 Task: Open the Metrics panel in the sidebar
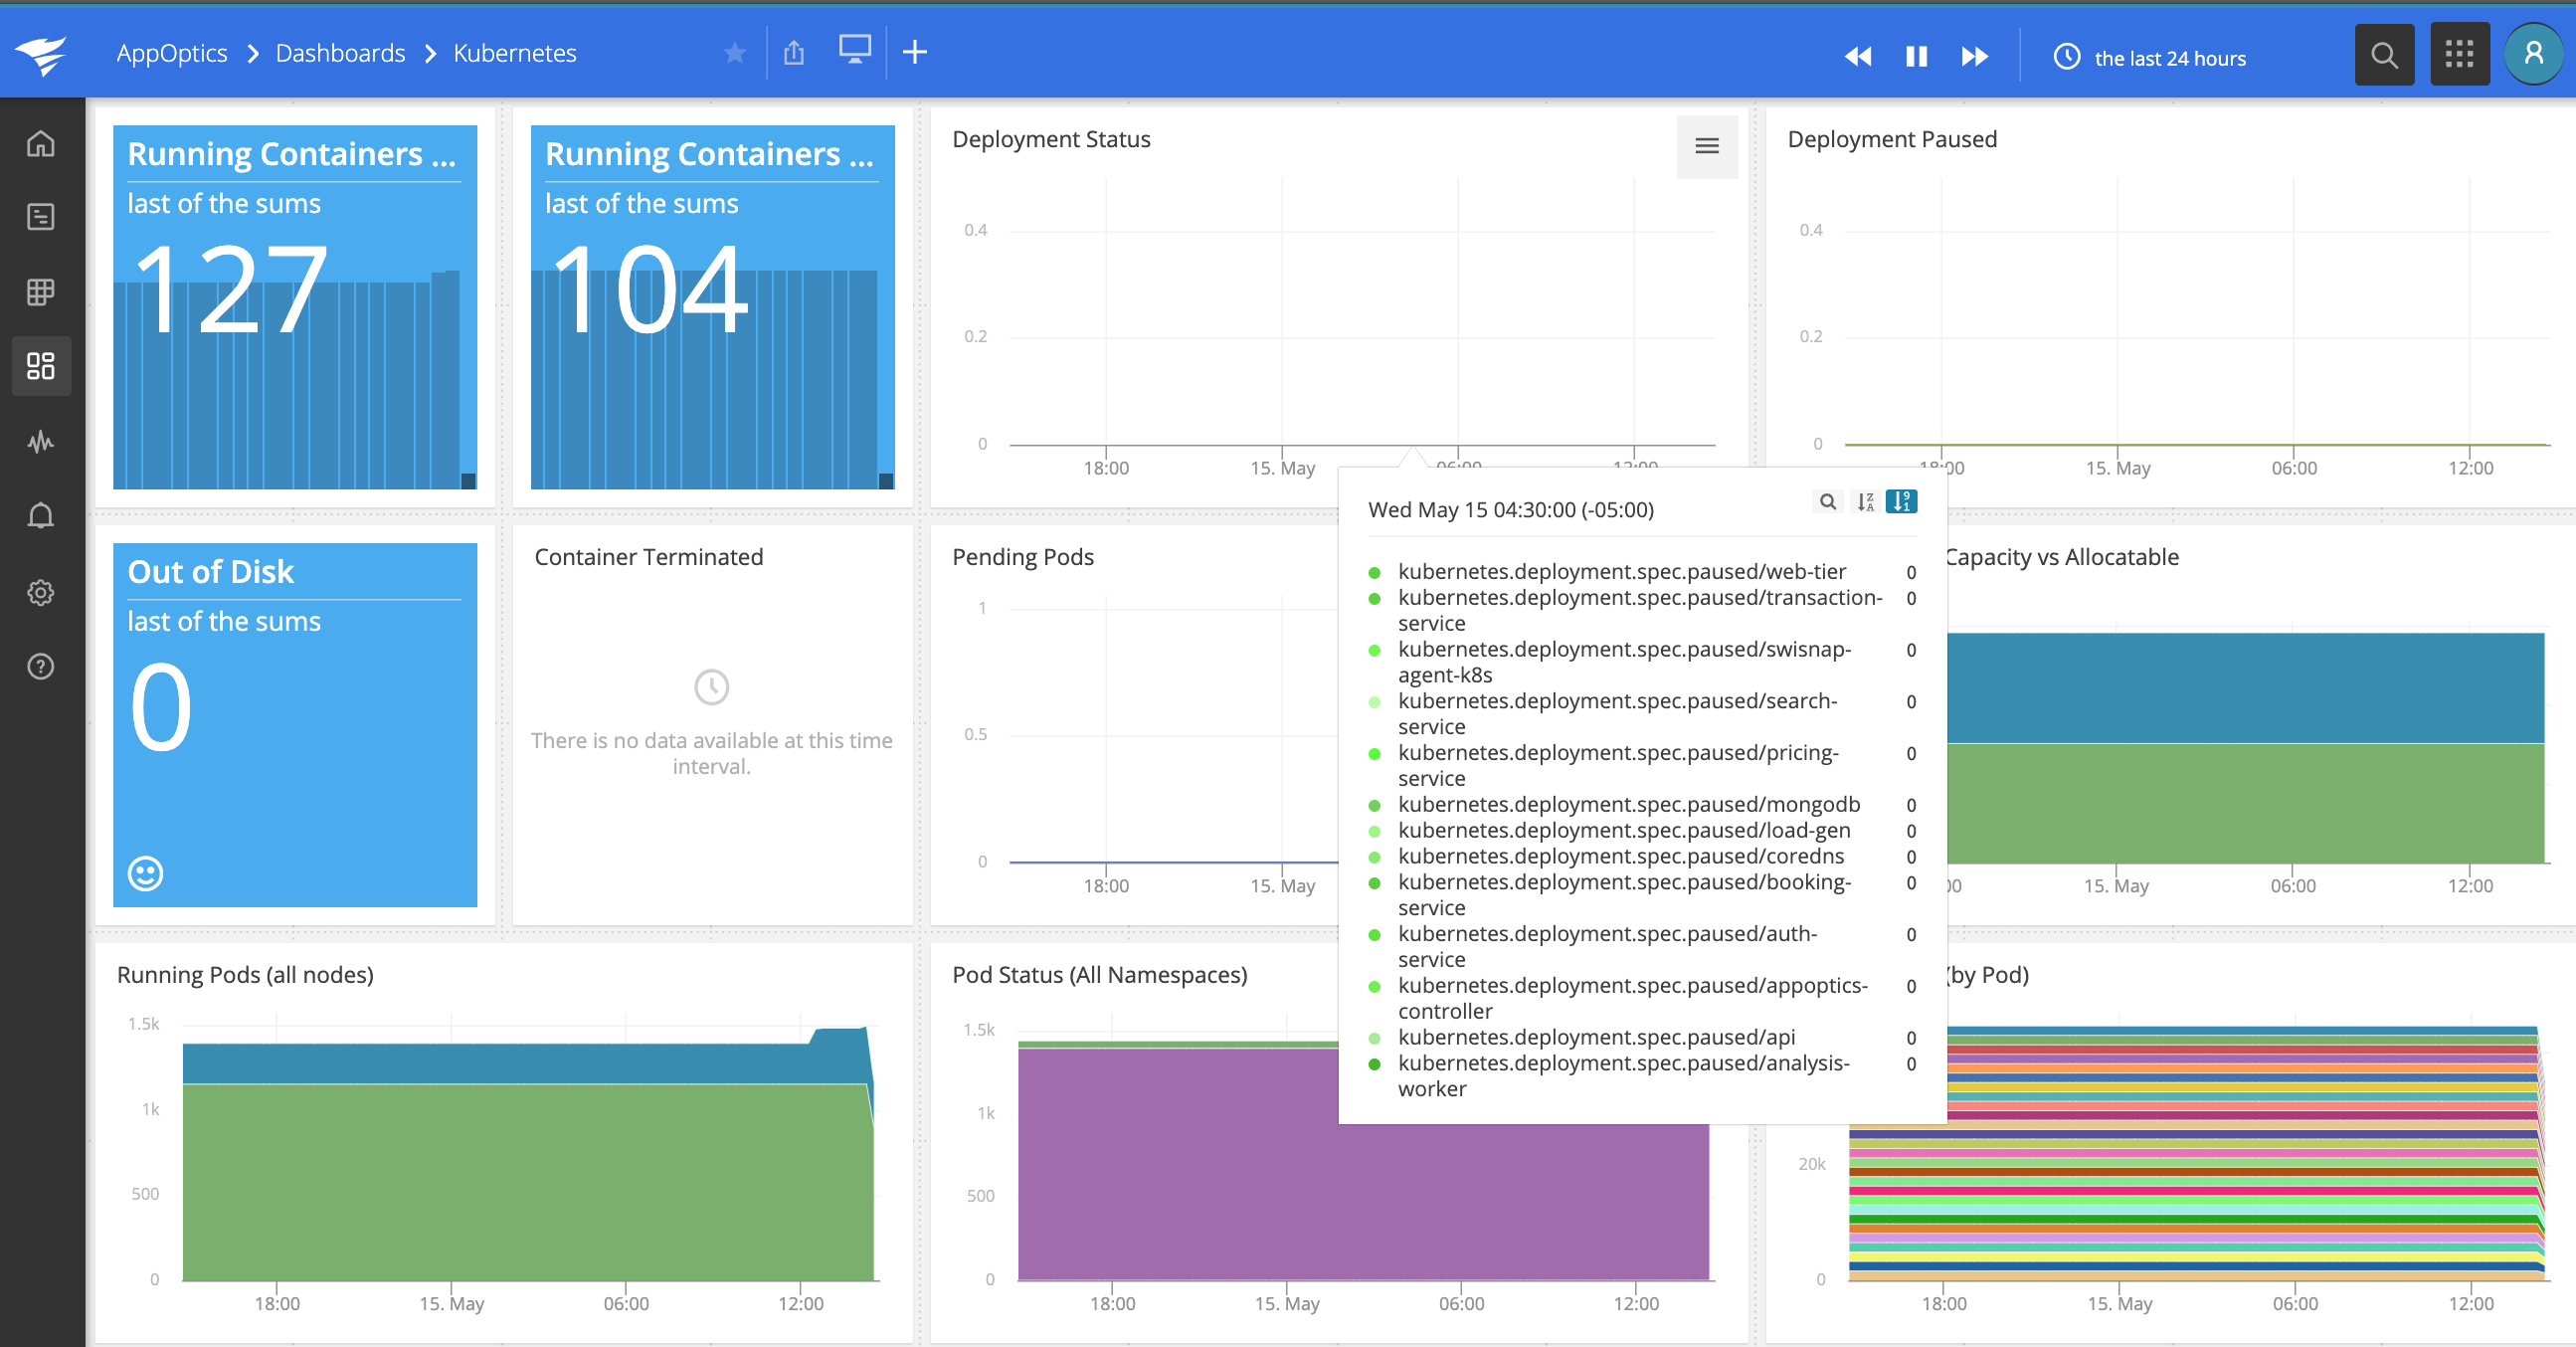coord(41,440)
